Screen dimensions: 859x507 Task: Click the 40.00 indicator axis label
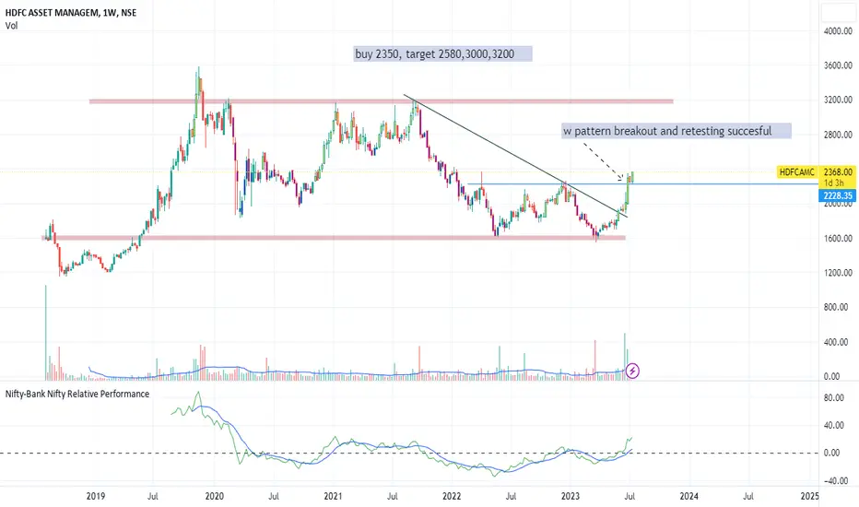point(834,425)
